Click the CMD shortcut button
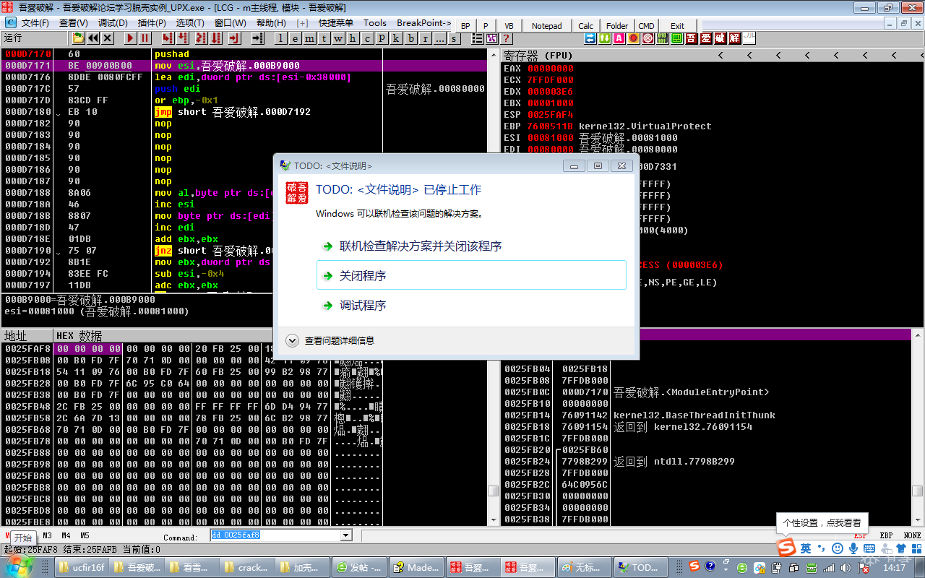The width and height of the screenshot is (925, 578). tap(646, 26)
